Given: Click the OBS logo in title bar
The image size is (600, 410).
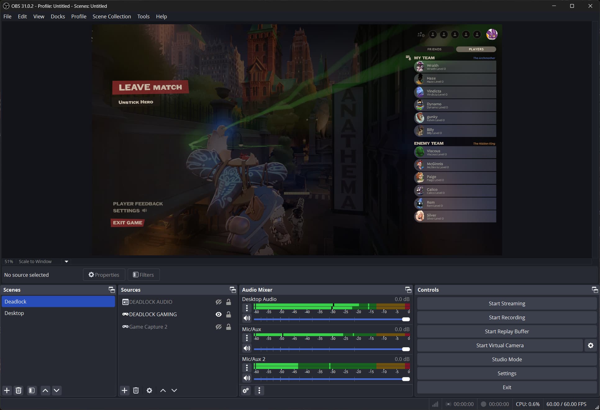Looking at the screenshot, I should (6, 6).
